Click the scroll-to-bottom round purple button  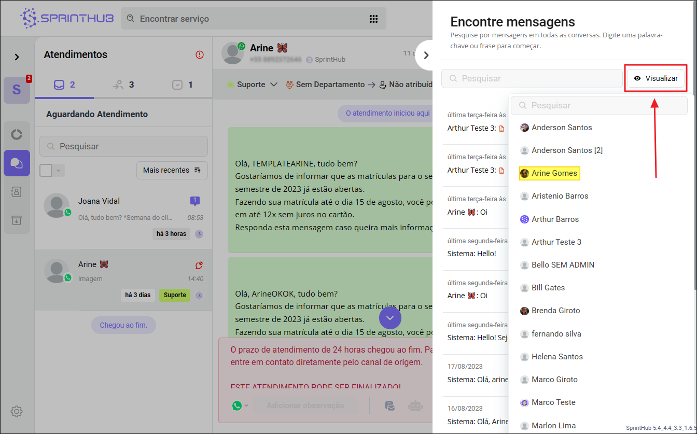tap(390, 317)
